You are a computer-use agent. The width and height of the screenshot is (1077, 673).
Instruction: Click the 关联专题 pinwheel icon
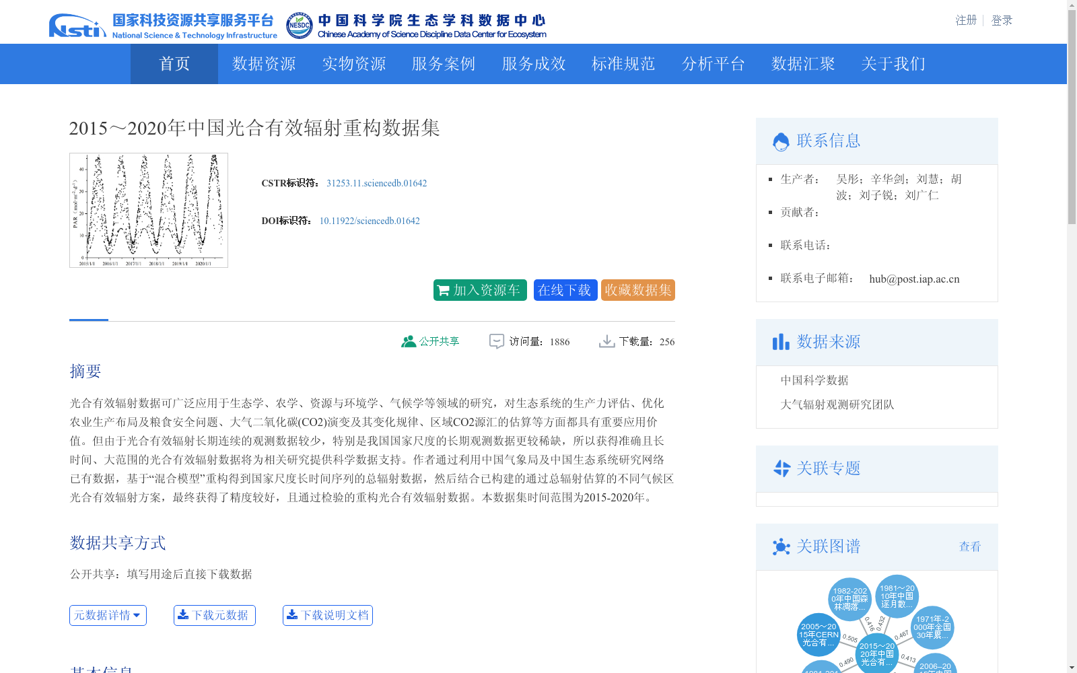(781, 468)
